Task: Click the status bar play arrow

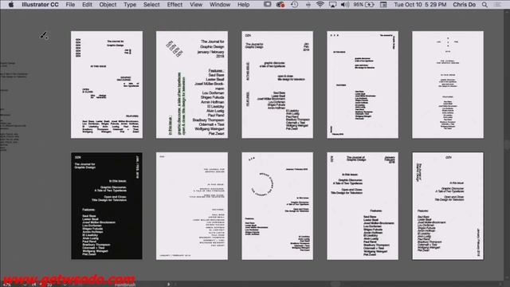Action: pos(168,285)
